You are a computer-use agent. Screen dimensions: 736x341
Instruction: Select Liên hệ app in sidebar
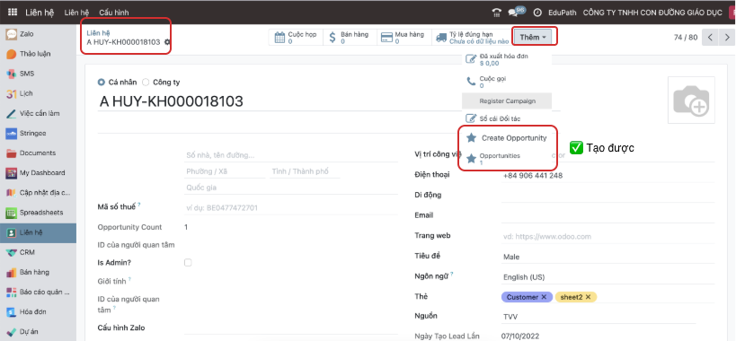[x=38, y=232]
